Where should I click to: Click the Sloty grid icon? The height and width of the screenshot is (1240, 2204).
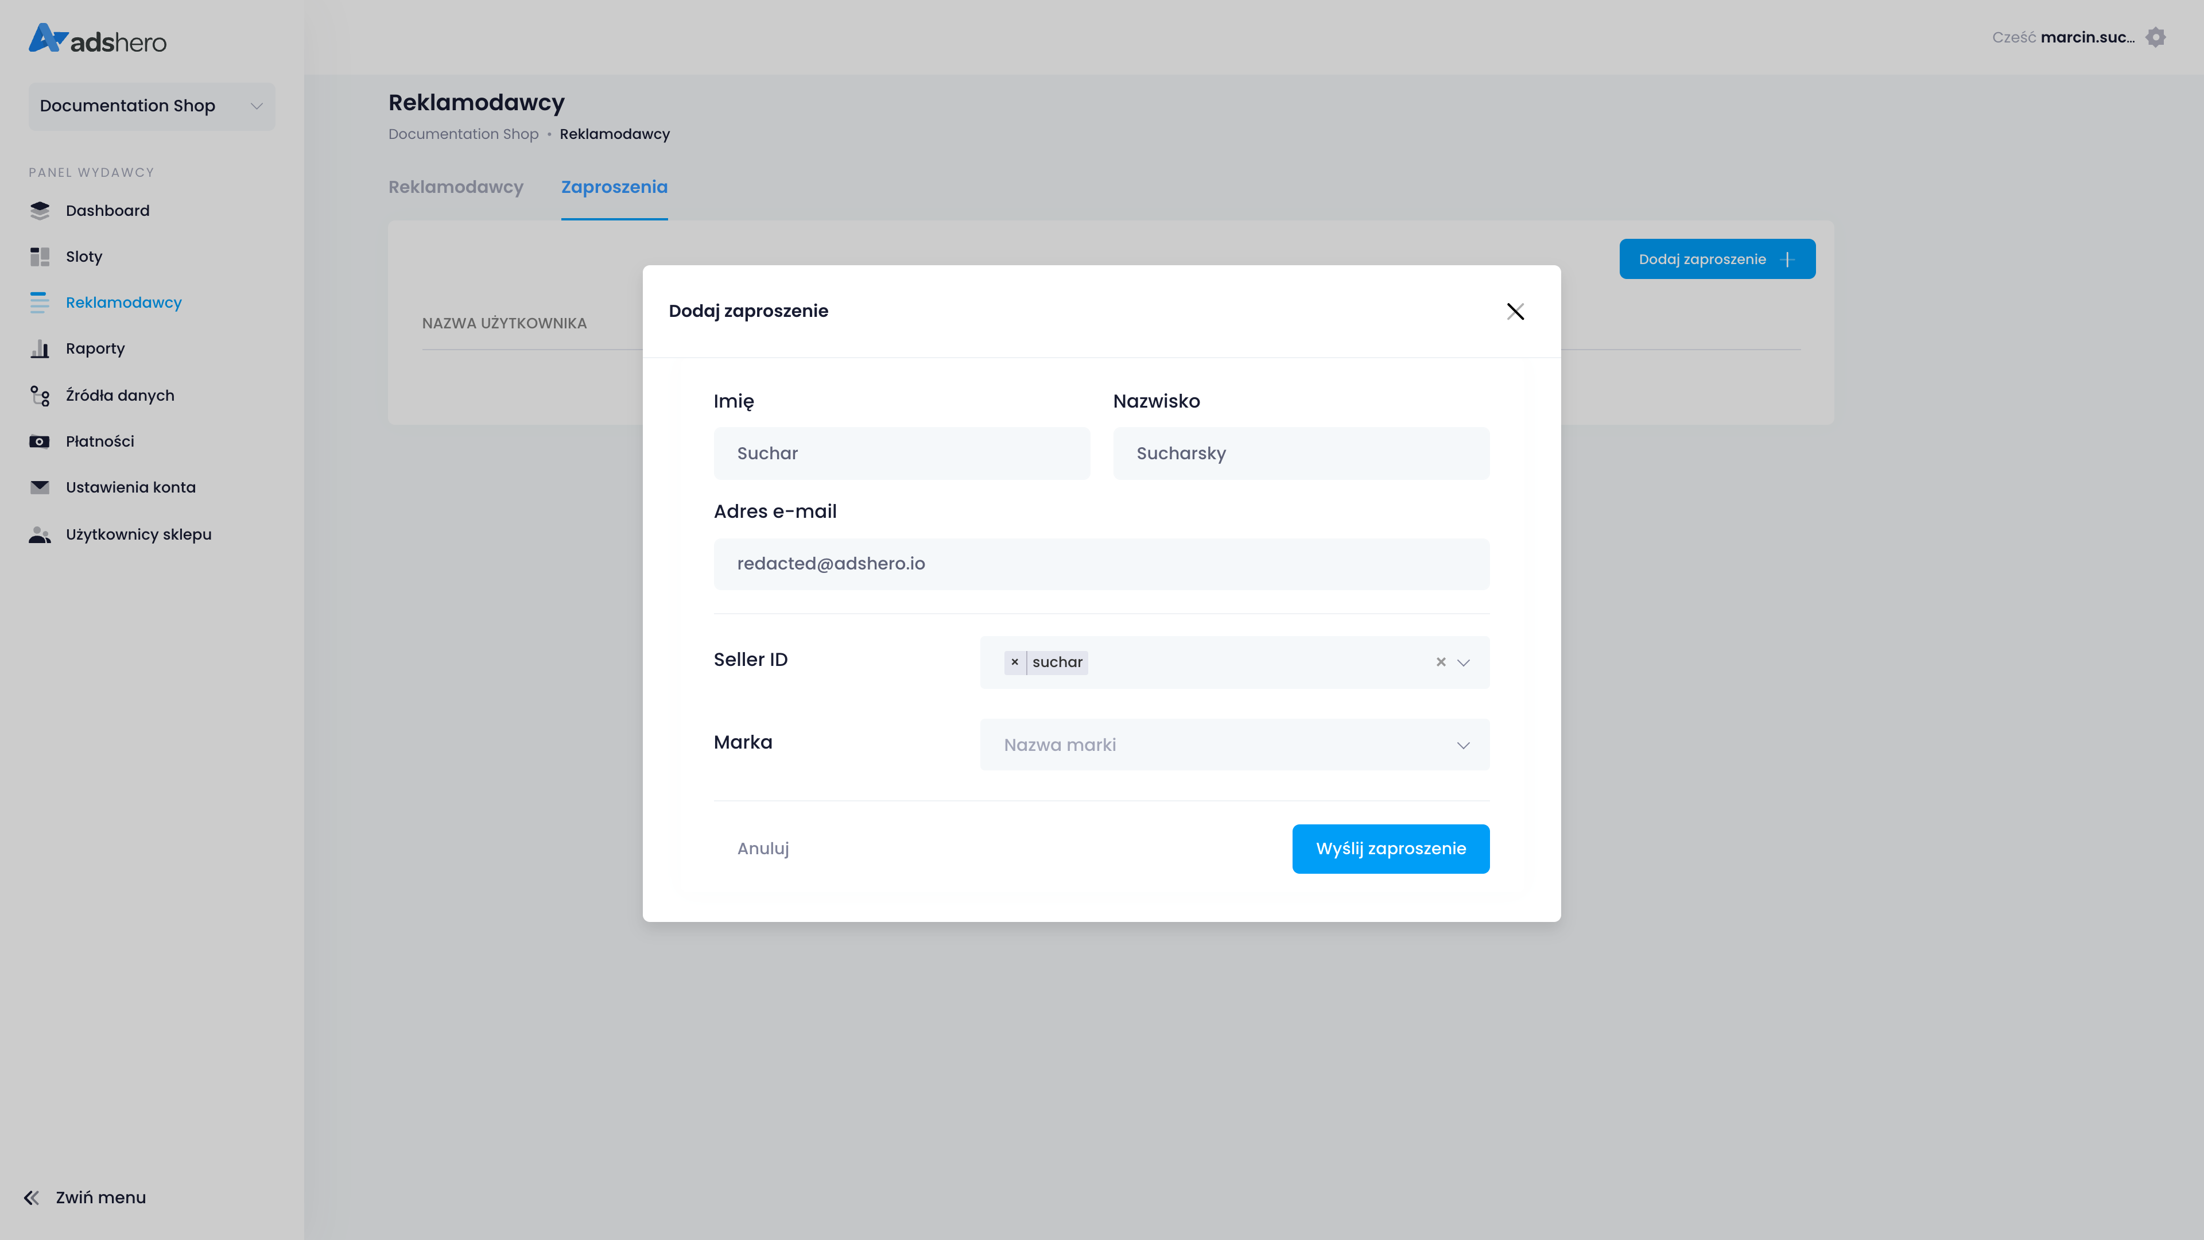tap(40, 257)
